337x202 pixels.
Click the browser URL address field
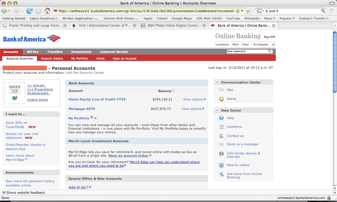click(146, 11)
